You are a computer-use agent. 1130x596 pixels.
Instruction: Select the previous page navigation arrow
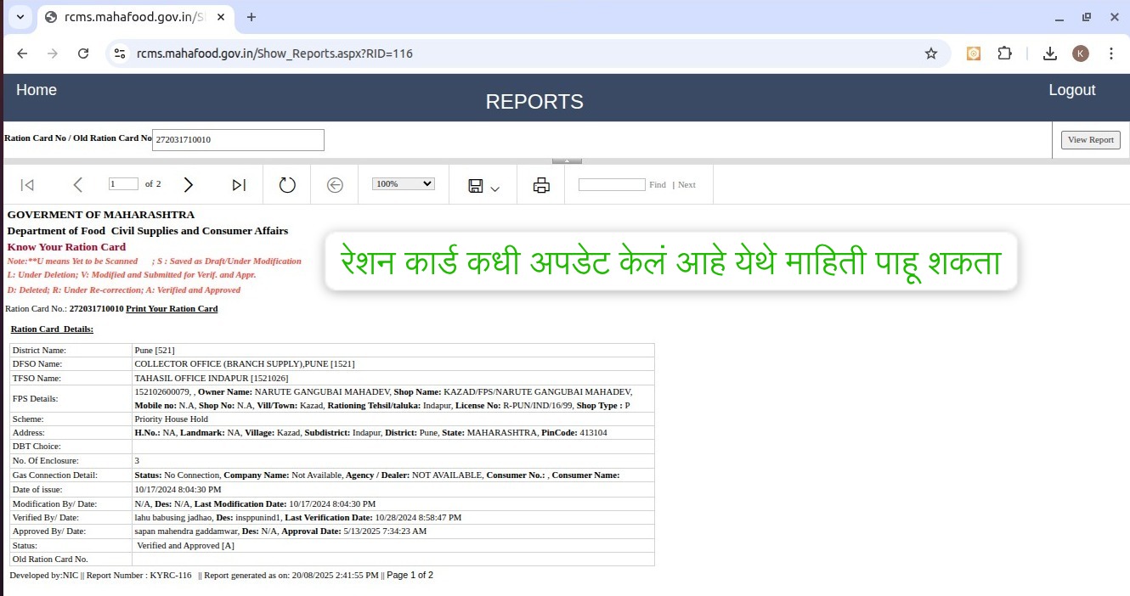[78, 184]
